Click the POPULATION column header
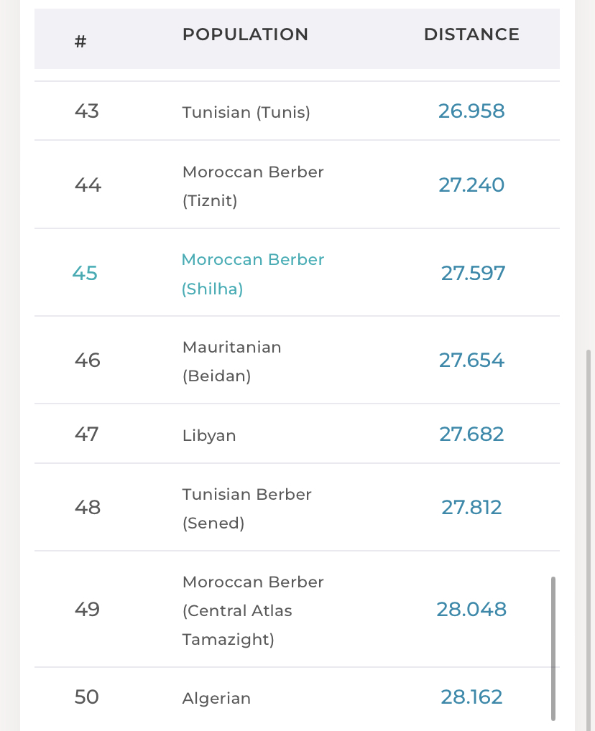 click(x=245, y=34)
